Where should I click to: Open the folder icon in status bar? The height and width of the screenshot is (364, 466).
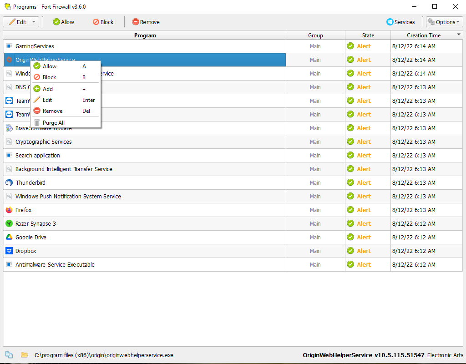[x=24, y=355]
